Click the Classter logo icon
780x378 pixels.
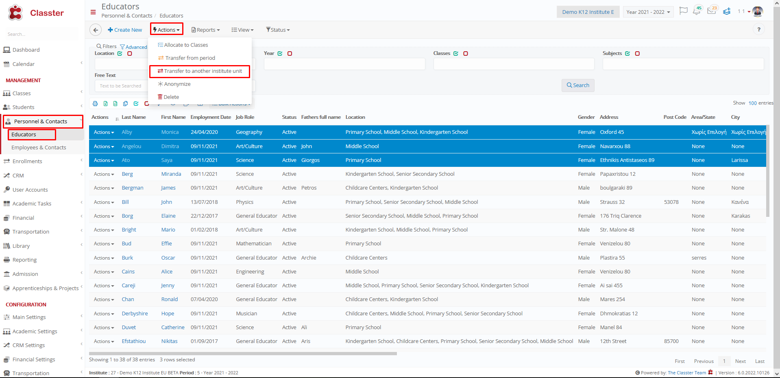coord(15,13)
